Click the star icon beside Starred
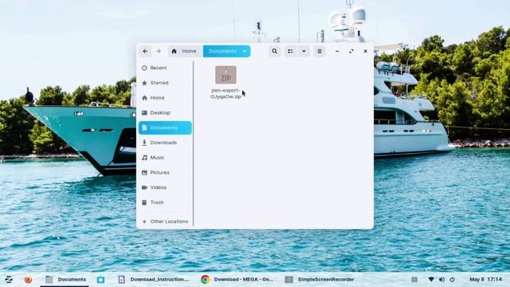This screenshot has height=287, width=510. coord(144,83)
